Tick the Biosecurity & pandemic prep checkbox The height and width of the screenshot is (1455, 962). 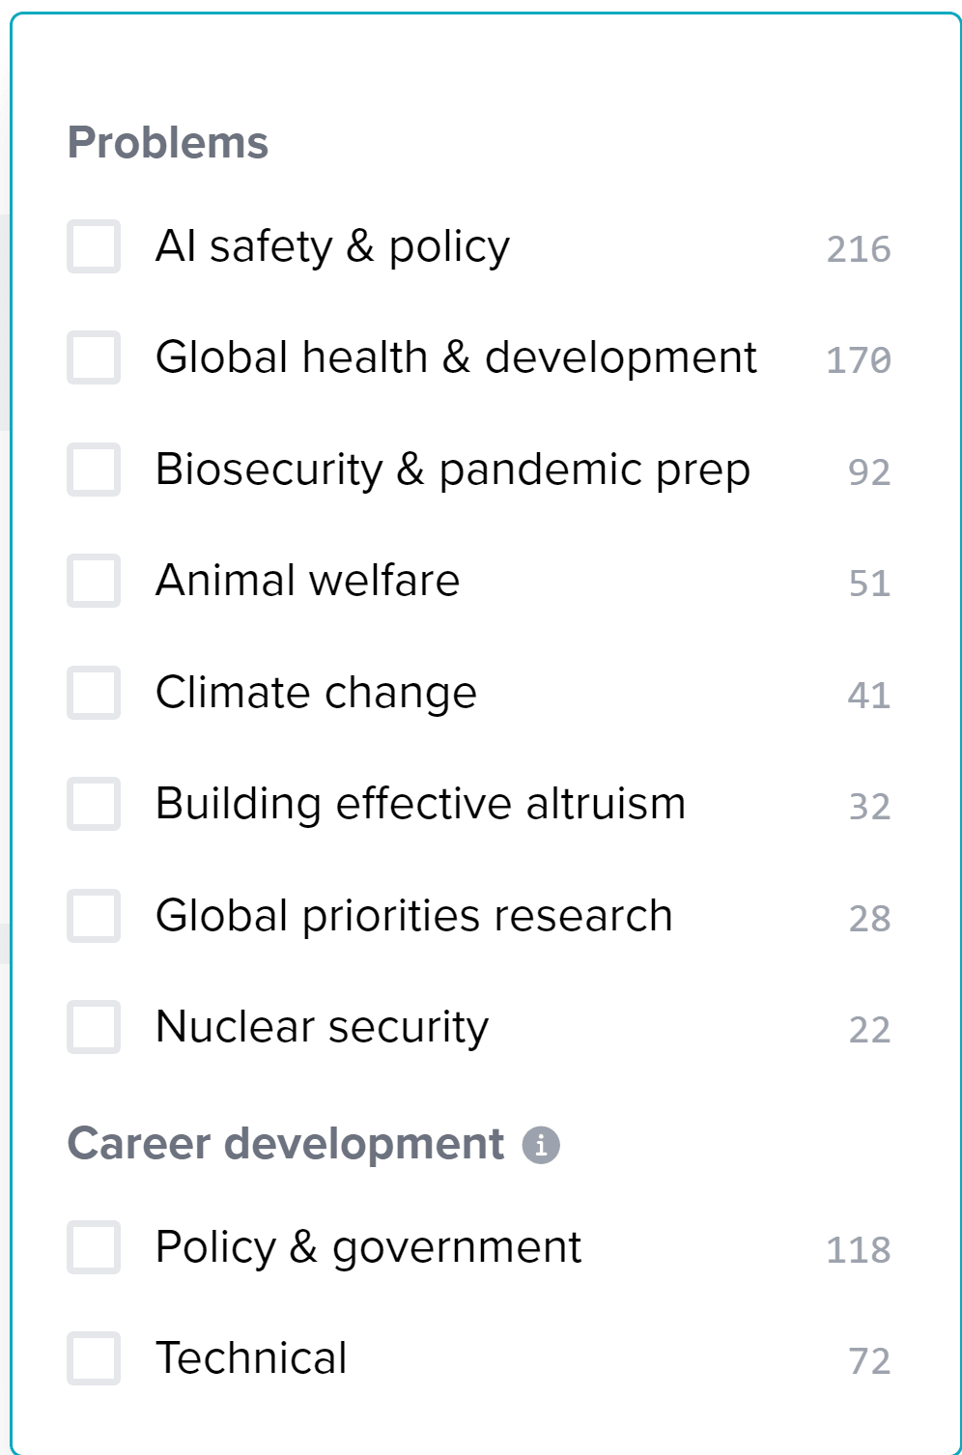click(x=94, y=470)
